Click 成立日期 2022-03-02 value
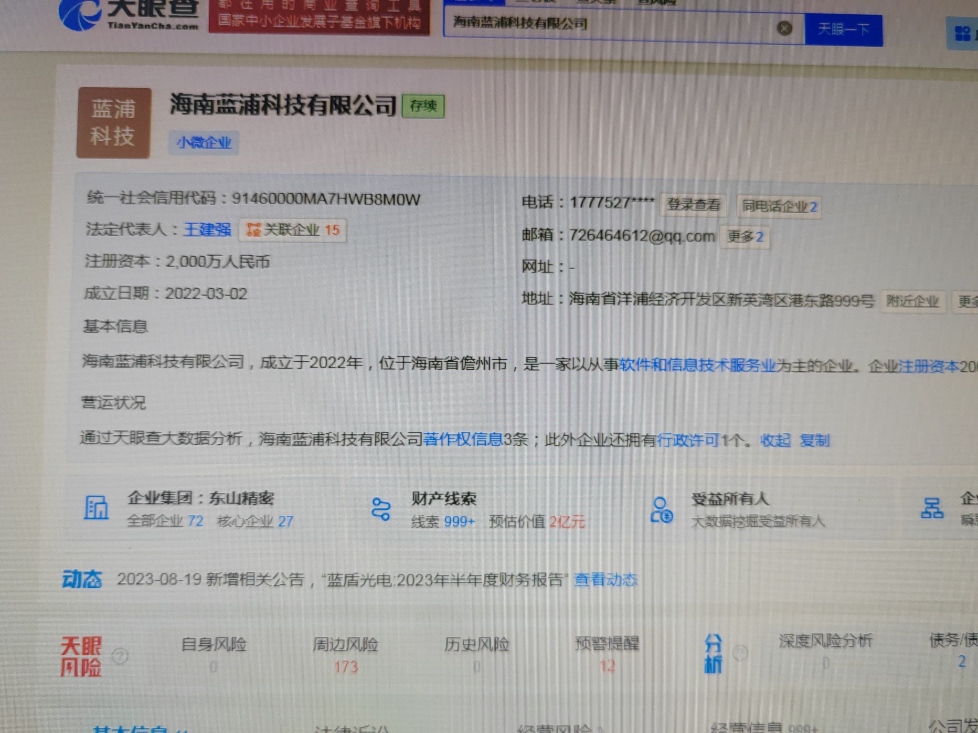 coord(206,293)
